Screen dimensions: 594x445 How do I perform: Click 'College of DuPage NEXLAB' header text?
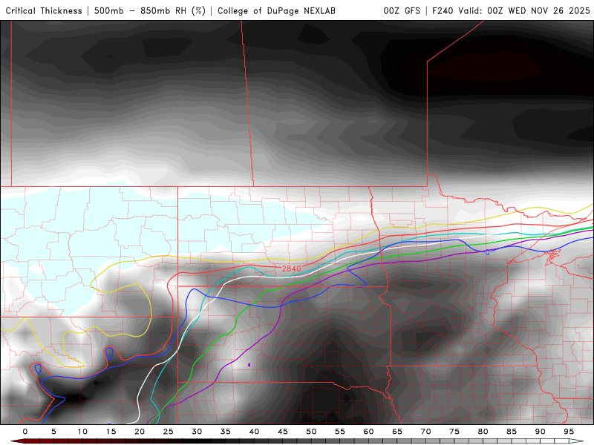(276, 11)
